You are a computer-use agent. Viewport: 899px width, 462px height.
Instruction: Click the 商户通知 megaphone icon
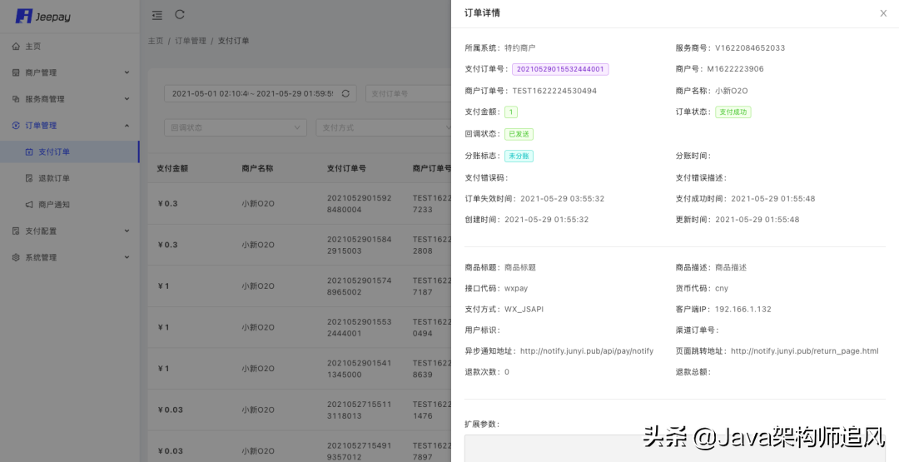point(29,205)
